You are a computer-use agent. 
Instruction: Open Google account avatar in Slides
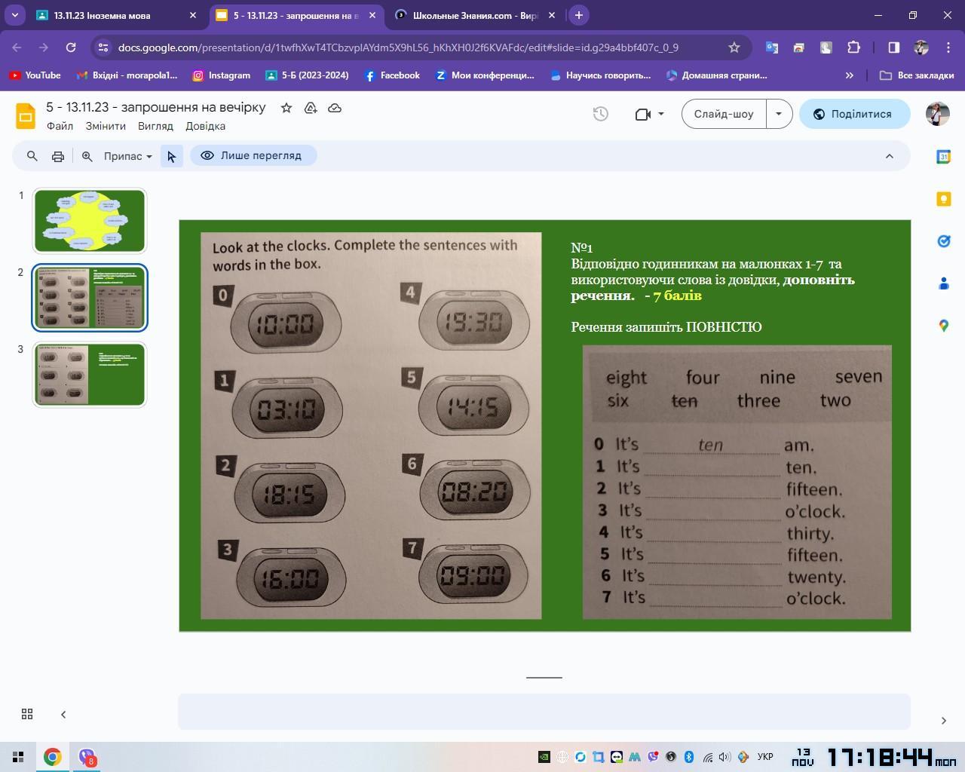pos(938,114)
